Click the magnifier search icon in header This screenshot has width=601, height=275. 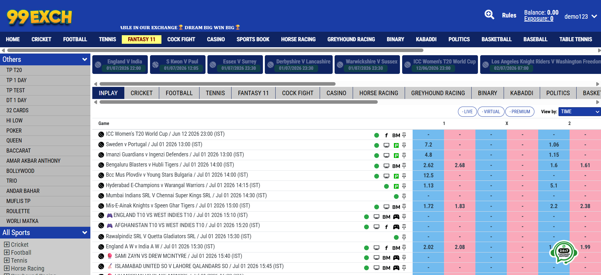489,15
